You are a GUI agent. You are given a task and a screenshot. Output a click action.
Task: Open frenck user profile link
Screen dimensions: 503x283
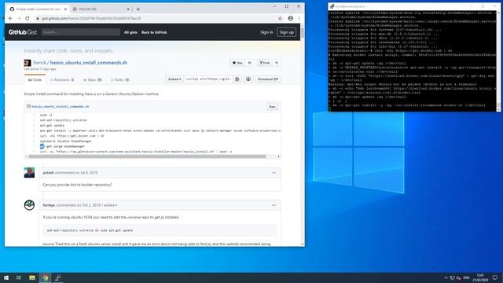click(x=40, y=63)
